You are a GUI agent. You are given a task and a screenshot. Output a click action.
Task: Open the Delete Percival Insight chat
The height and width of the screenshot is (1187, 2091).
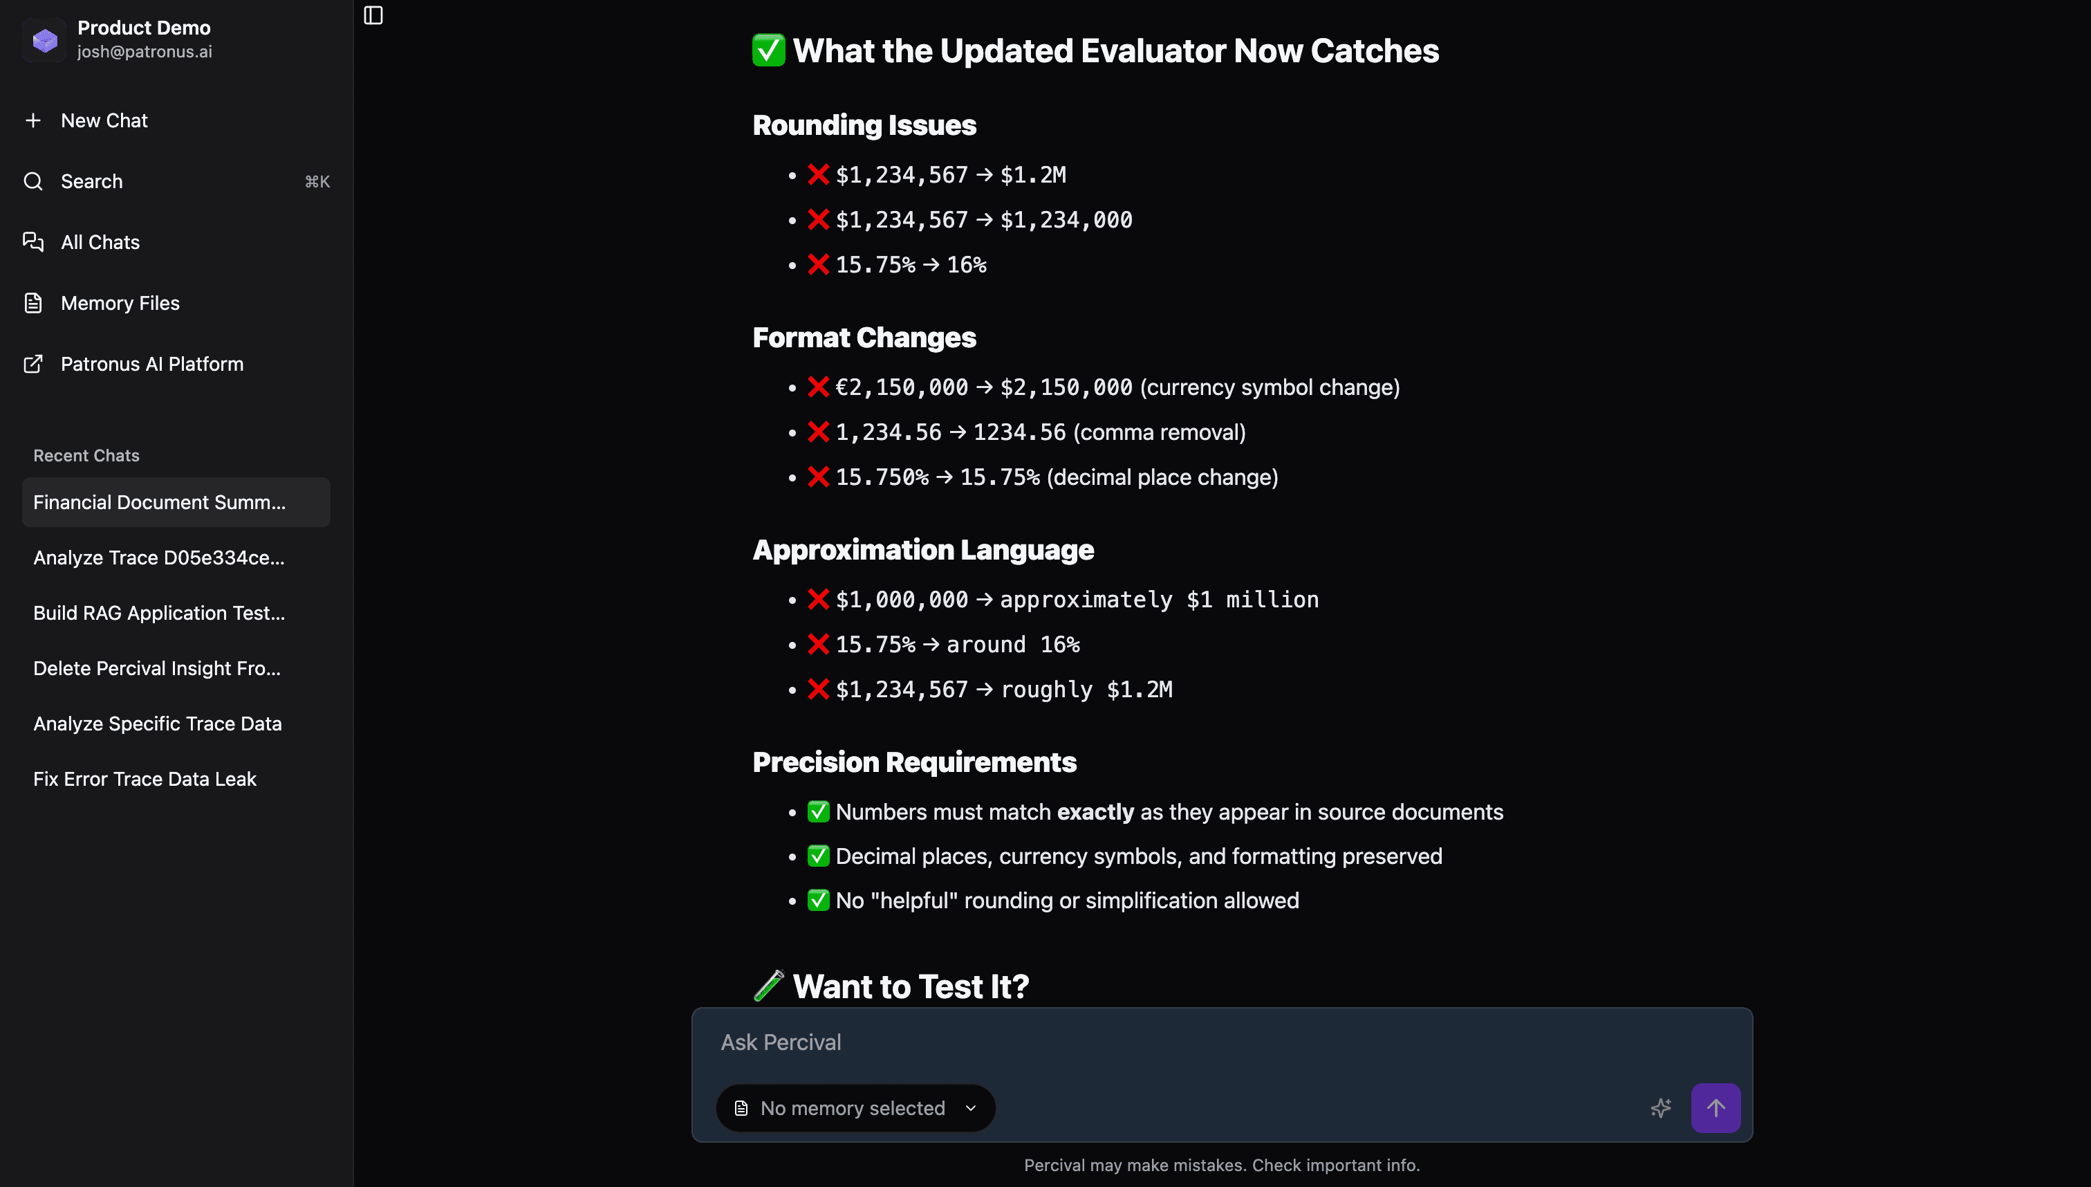click(156, 668)
